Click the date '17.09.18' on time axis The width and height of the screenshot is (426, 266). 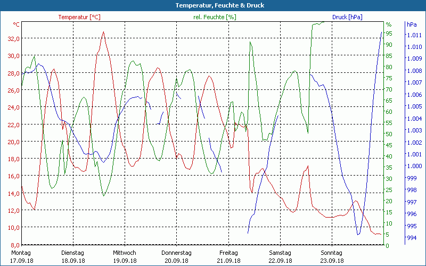point(22,261)
